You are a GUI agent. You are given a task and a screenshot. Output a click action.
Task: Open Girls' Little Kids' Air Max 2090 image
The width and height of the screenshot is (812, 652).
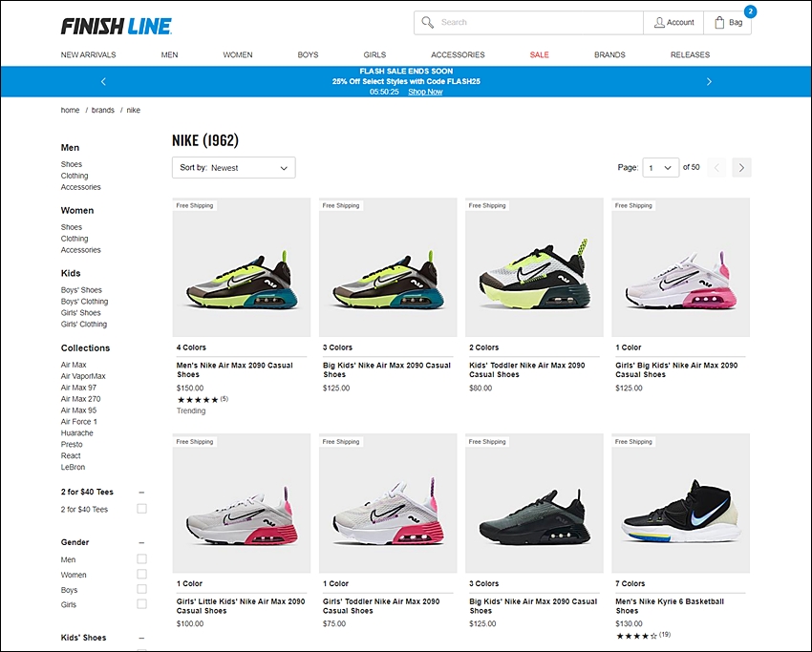tap(242, 503)
